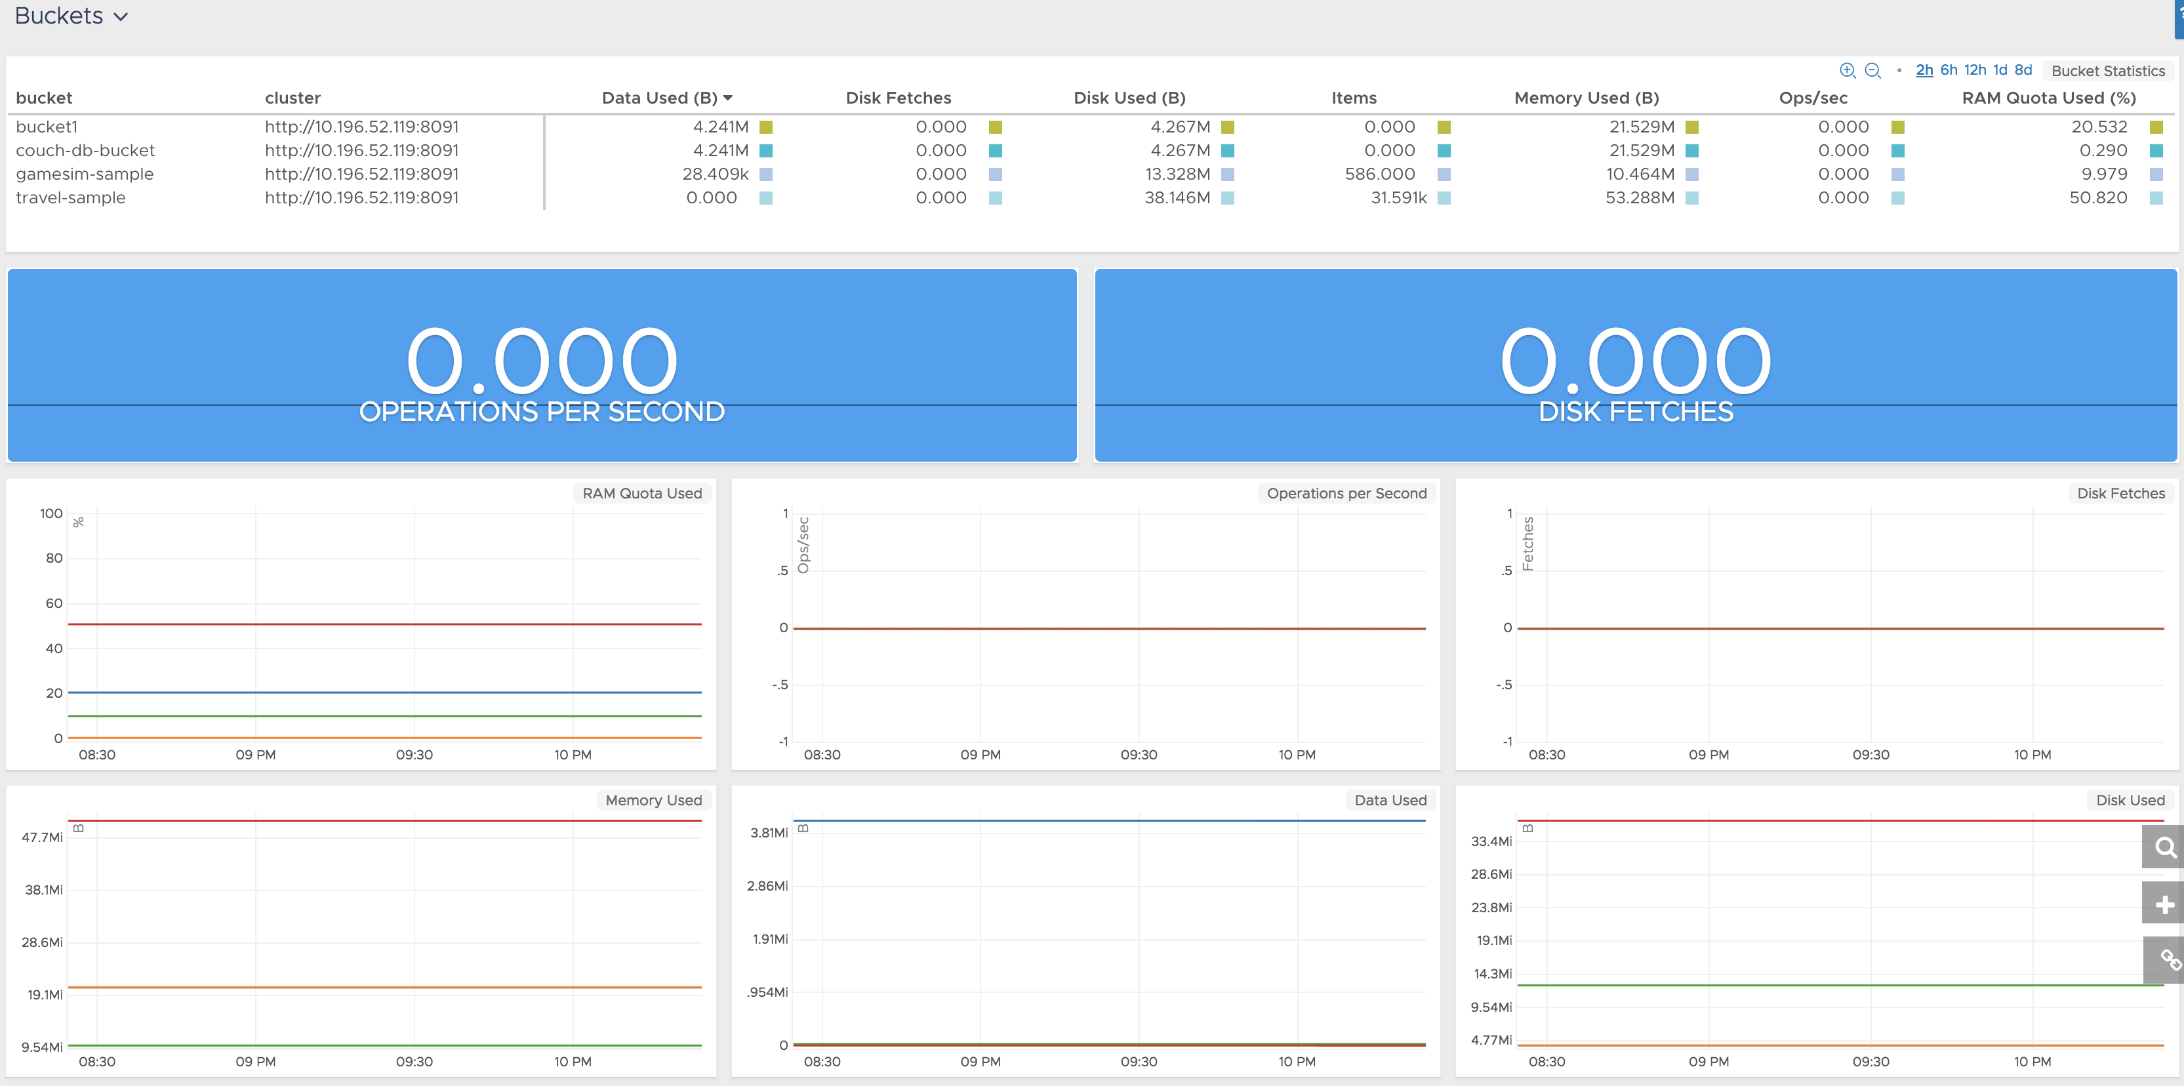Click blue line in RAM Quota Used chart
The image size is (2184, 1086).
[385, 693]
